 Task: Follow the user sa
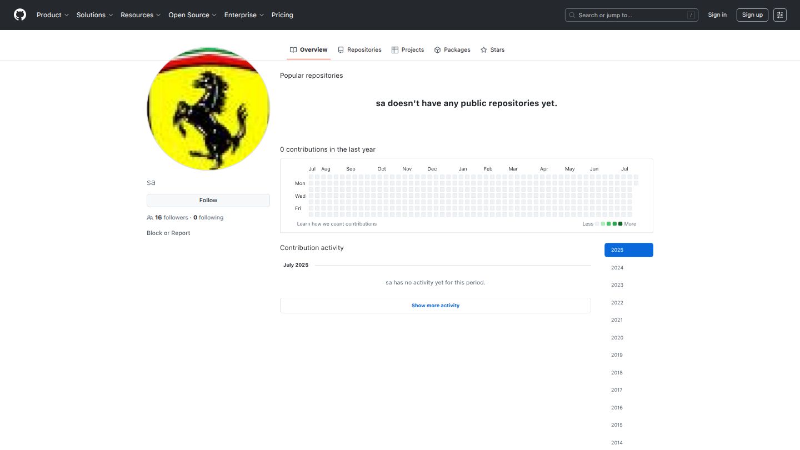(208, 201)
